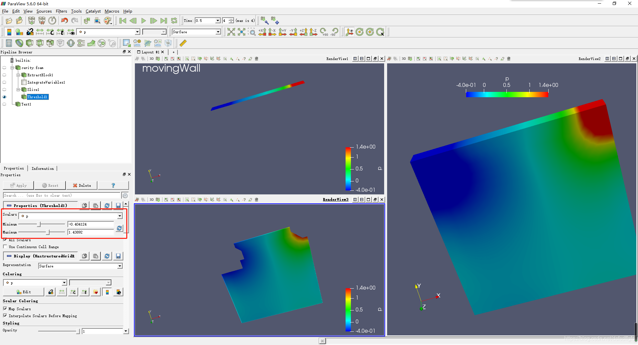Rescale to custom data range icon
The image size is (638, 345).
coord(50,32)
